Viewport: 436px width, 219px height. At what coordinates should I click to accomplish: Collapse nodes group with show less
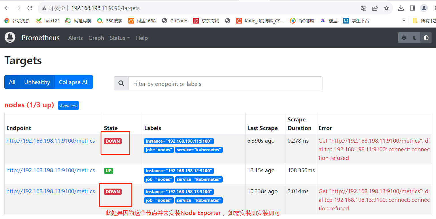[68, 106]
